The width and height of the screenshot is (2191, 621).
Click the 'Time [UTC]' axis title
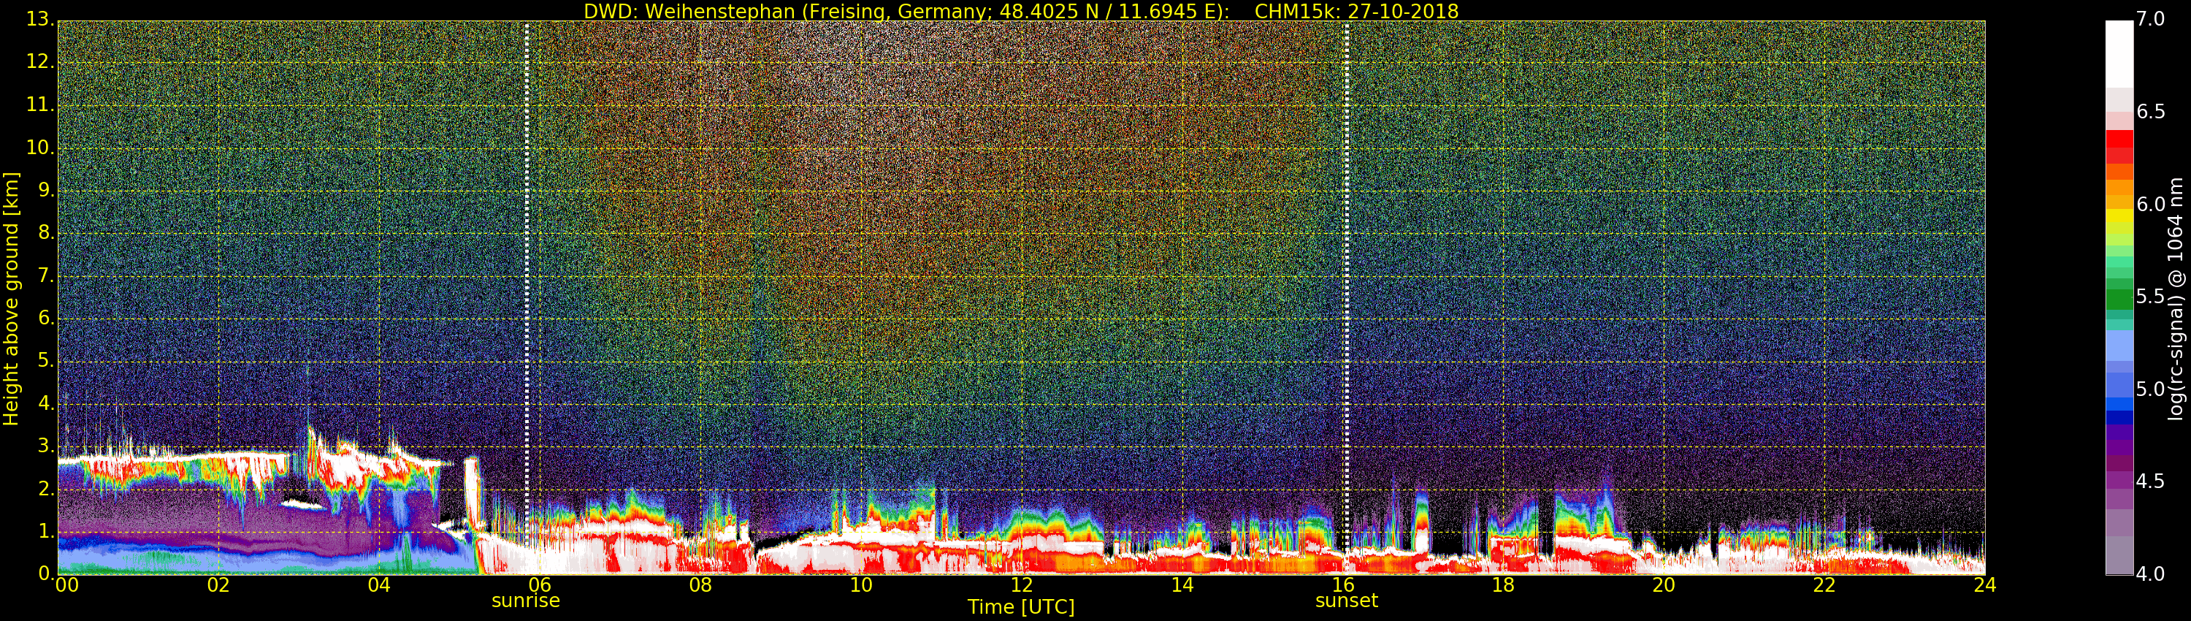point(1021,607)
